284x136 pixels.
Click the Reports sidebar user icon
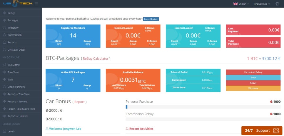[x=4, y=42]
